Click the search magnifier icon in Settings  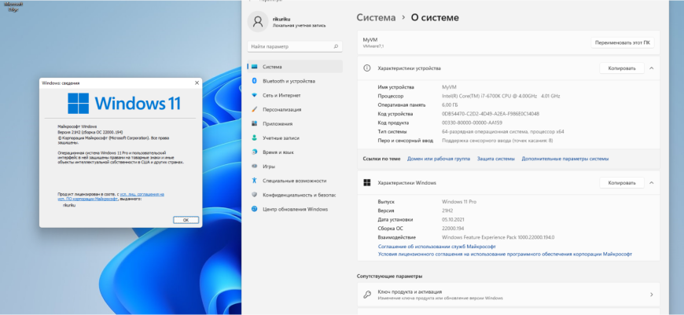click(336, 46)
